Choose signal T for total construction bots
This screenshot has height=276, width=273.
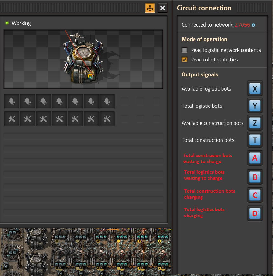[255, 140]
